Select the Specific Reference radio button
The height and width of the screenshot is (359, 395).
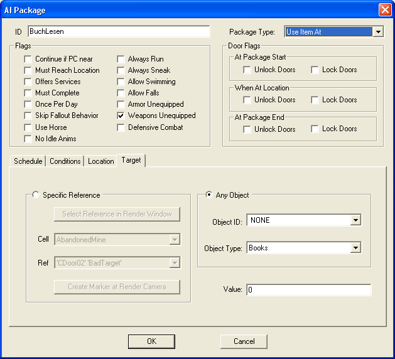click(x=36, y=195)
